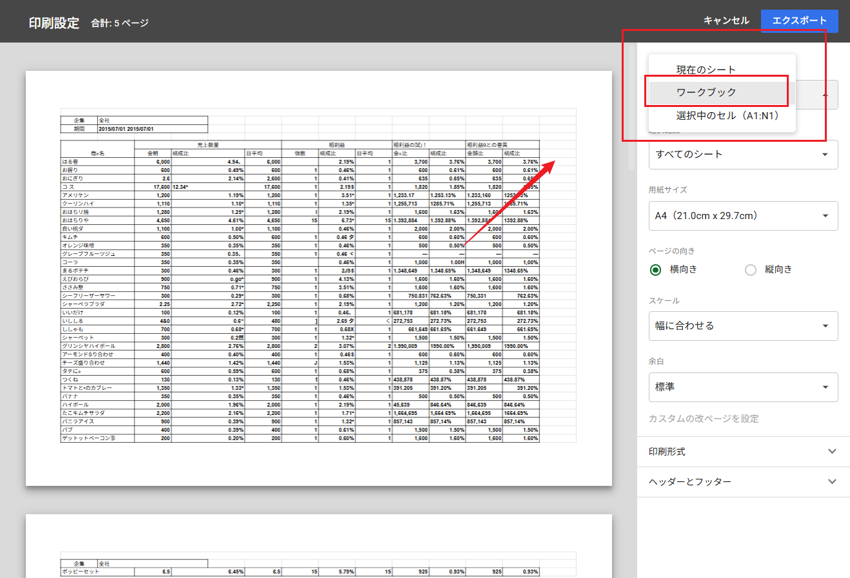Open the A4 paper size dropdown
The height and width of the screenshot is (578, 850).
pyautogui.click(x=743, y=216)
